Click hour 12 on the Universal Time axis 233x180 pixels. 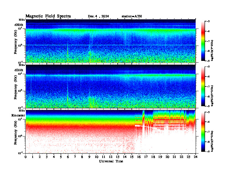coord(111,157)
